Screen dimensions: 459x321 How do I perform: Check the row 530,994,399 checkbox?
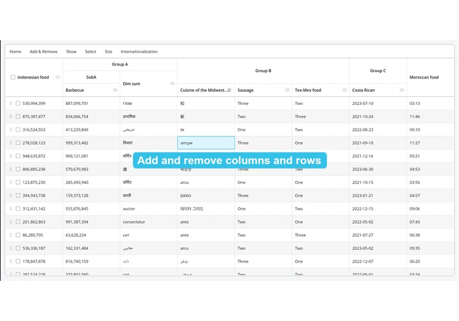point(18,103)
